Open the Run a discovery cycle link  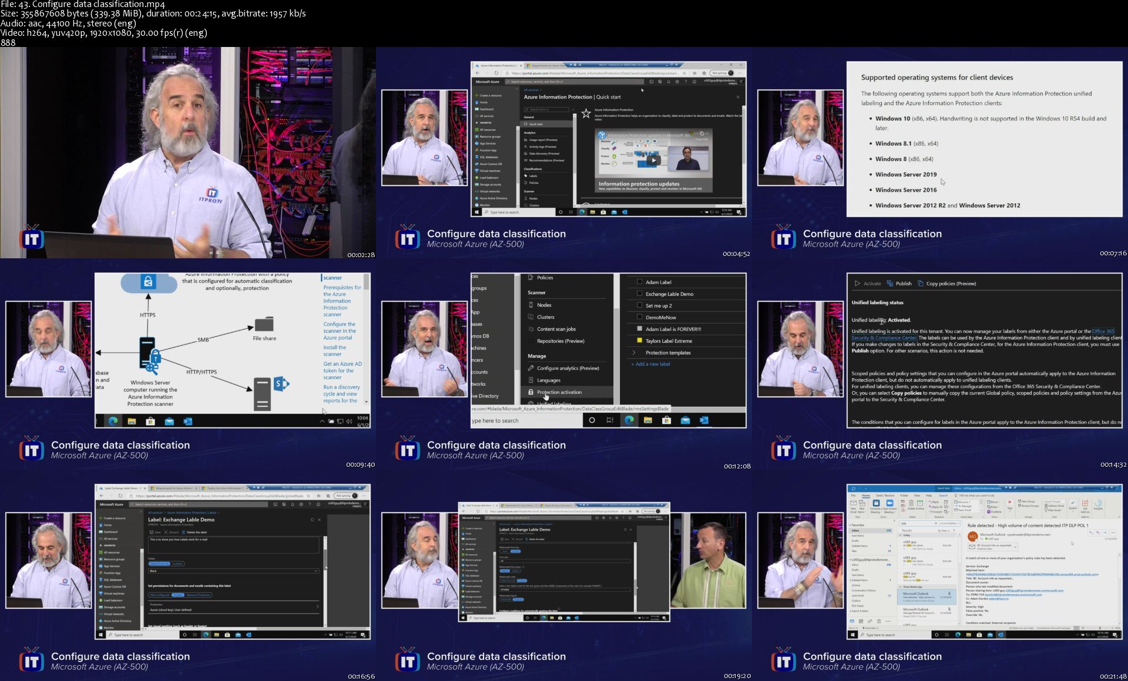tap(341, 394)
